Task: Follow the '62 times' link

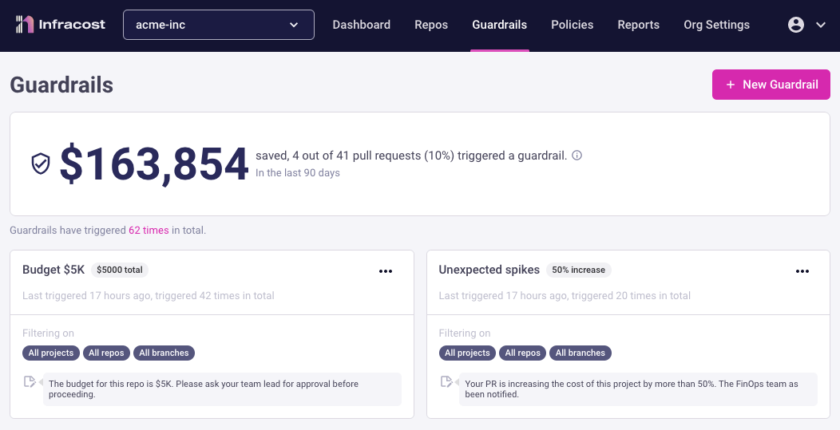Action: point(149,231)
